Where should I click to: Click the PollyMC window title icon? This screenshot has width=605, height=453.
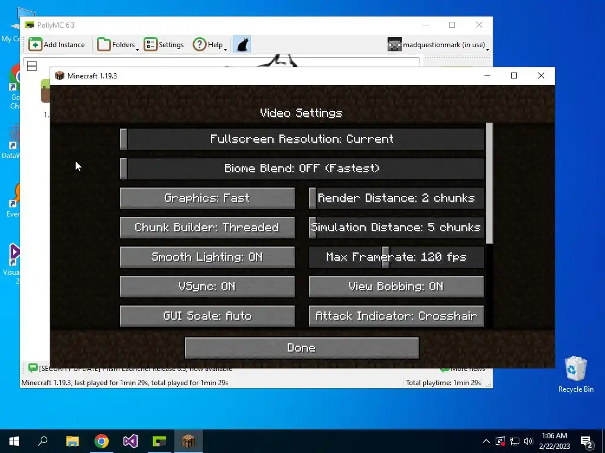point(30,25)
